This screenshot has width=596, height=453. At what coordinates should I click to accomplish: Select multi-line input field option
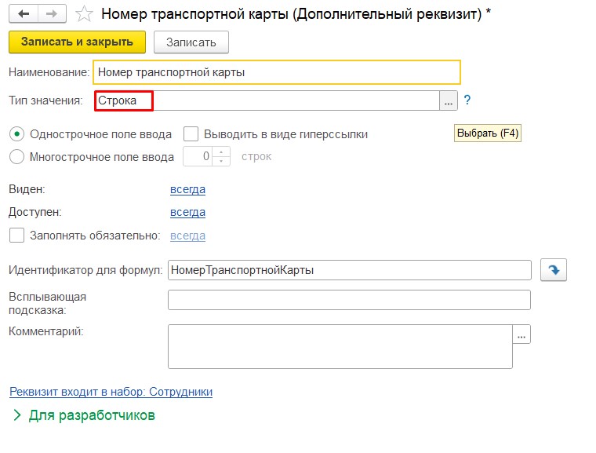[x=17, y=156]
